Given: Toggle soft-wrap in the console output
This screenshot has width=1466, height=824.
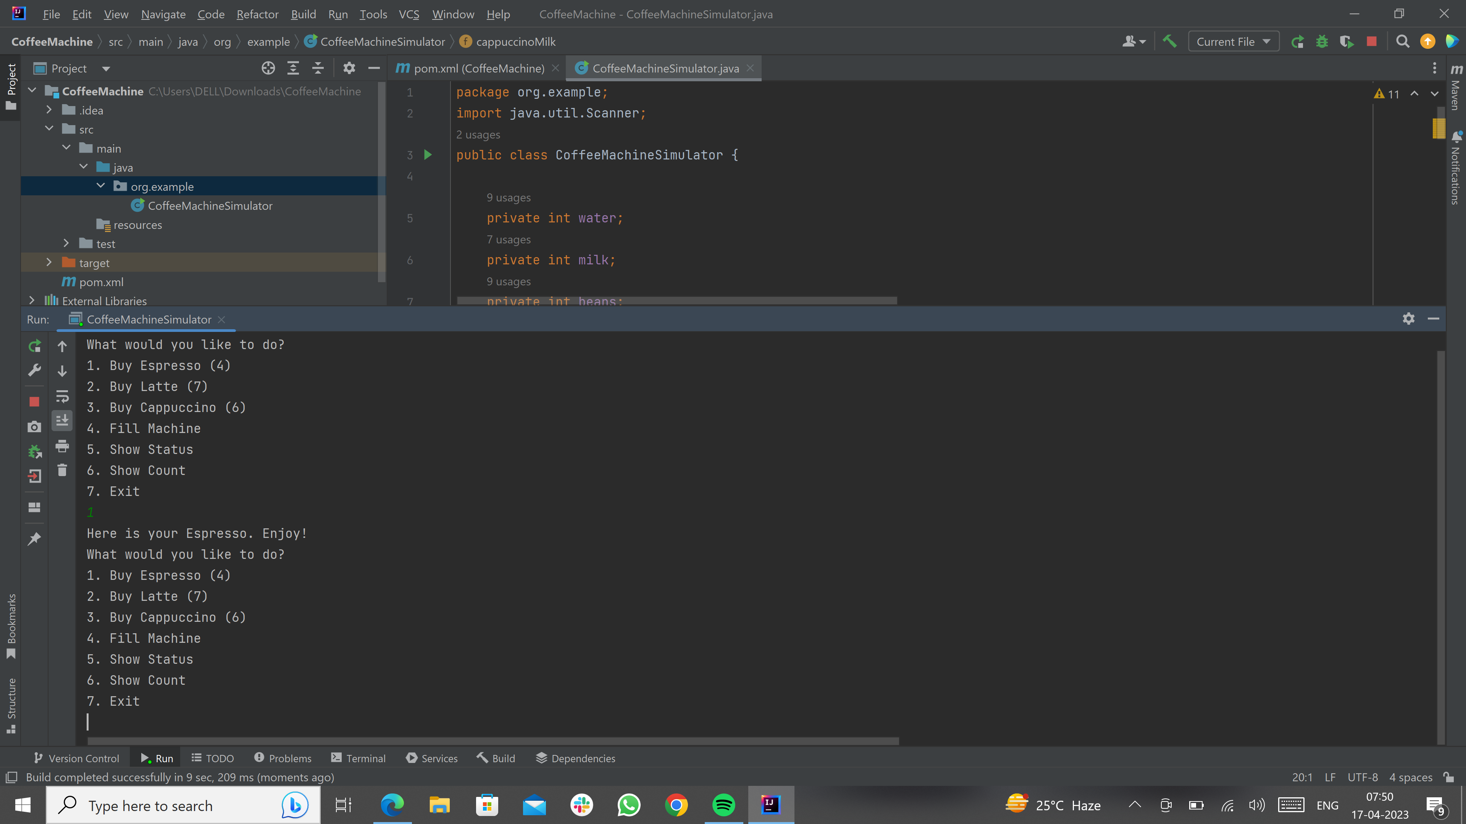Looking at the screenshot, I should [62, 396].
